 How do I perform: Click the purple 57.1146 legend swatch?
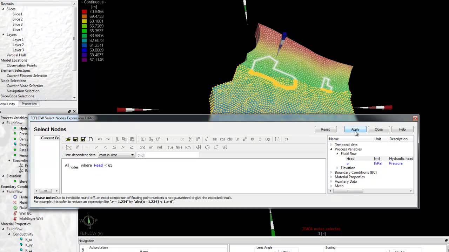(84, 60)
